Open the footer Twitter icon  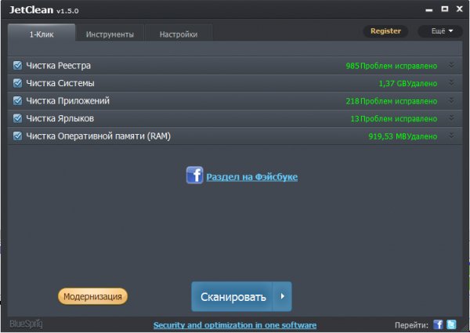tap(451, 324)
